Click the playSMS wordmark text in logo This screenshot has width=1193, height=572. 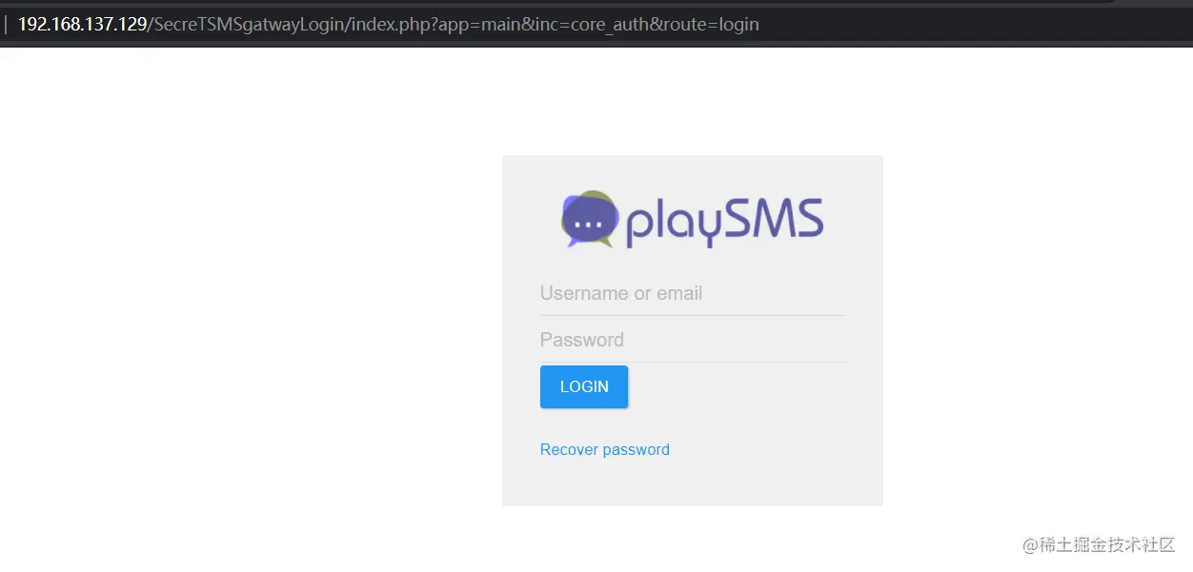(724, 222)
